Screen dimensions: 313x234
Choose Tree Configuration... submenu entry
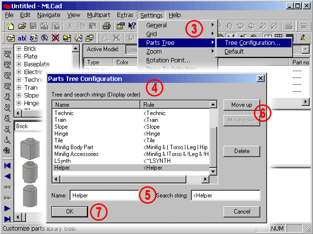254,43
